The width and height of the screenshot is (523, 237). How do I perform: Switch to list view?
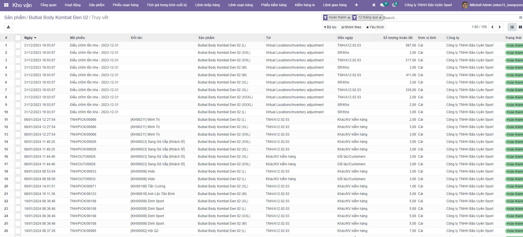[512, 27]
